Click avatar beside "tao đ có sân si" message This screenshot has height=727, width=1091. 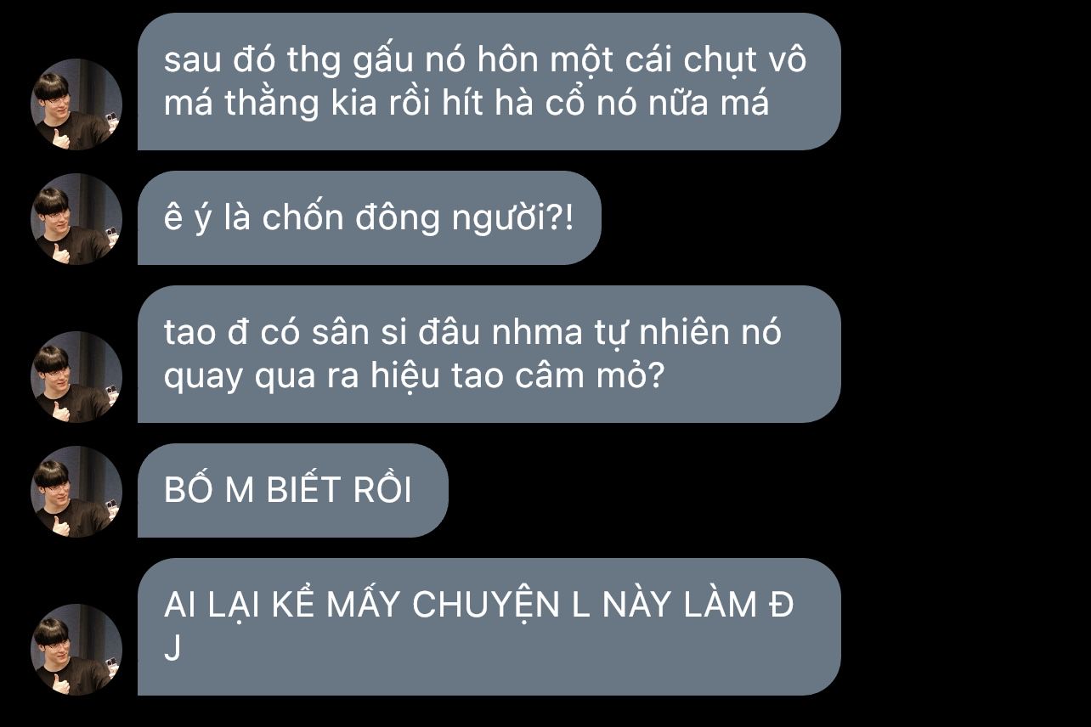click(76, 377)
